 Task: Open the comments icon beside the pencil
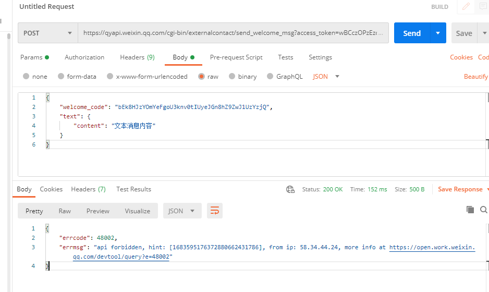click(x=483, y=7)
